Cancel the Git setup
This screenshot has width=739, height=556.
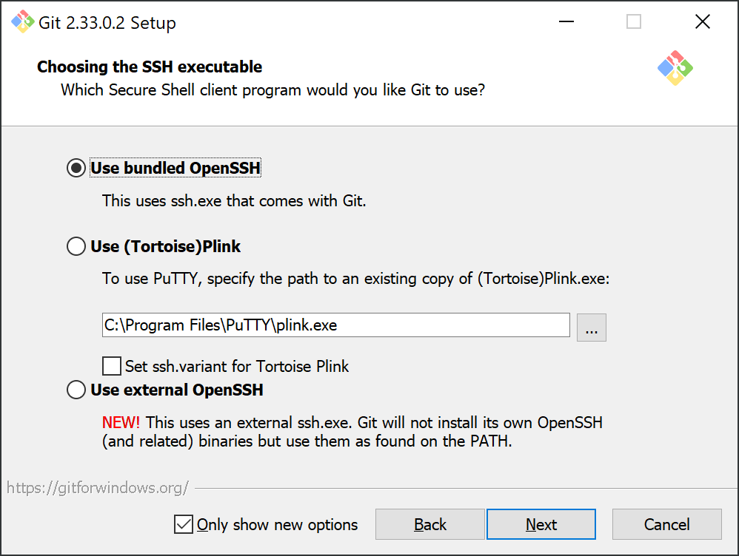(x=667, y=524)
